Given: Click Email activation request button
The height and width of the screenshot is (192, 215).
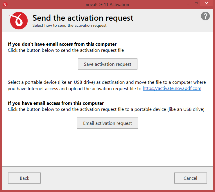Looking at the screenshot, I should point(107,123).
